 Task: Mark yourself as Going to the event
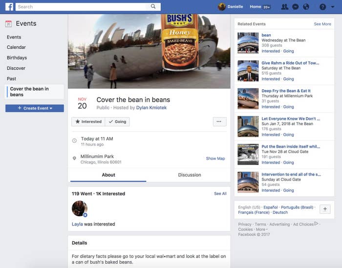pyautogui.click(x=117, y=122)
